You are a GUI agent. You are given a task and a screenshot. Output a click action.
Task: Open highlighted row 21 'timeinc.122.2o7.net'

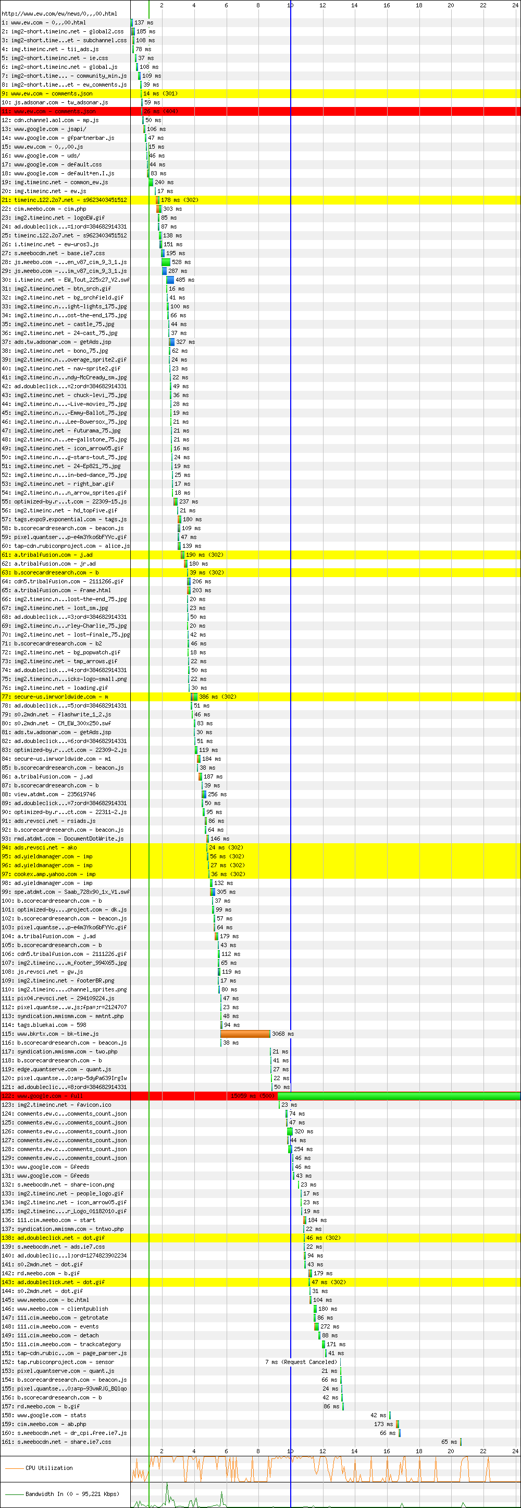(260, 200)
